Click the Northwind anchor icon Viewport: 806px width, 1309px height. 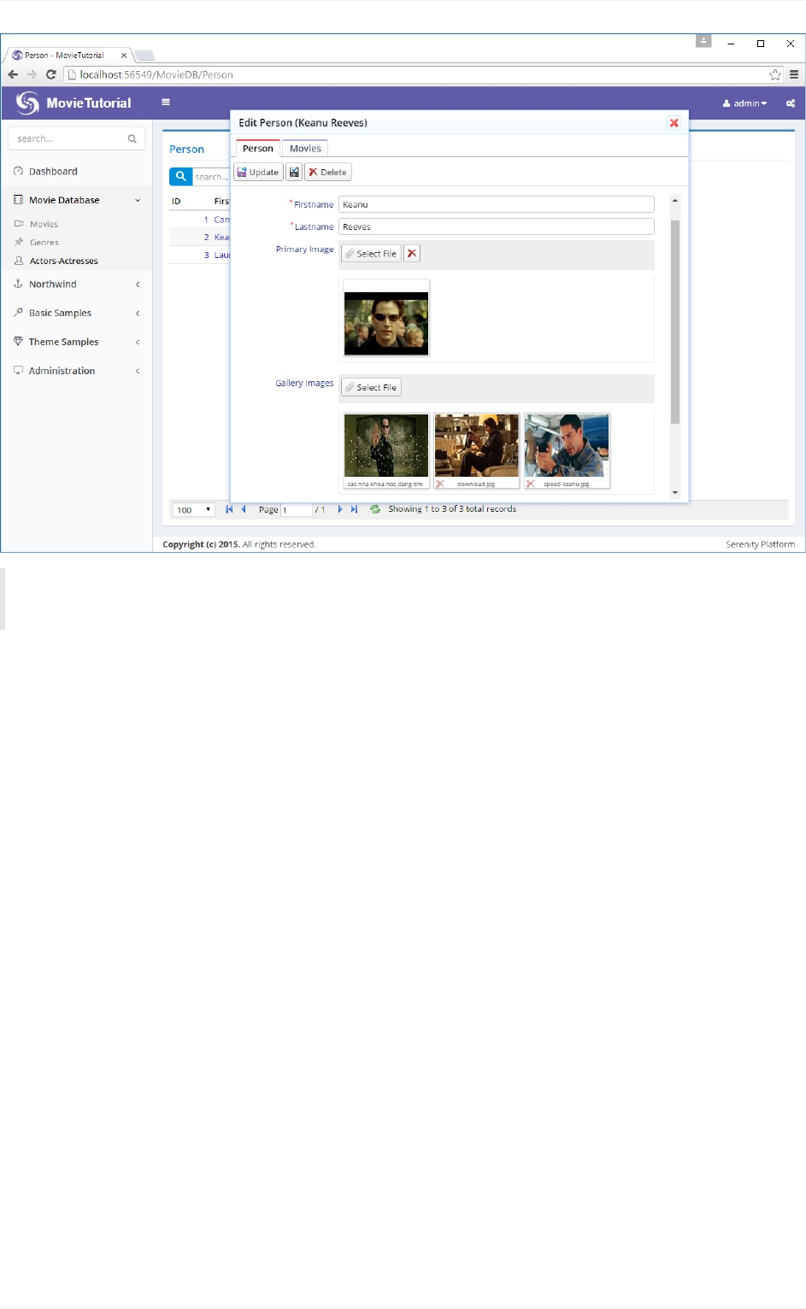[18, 284]
